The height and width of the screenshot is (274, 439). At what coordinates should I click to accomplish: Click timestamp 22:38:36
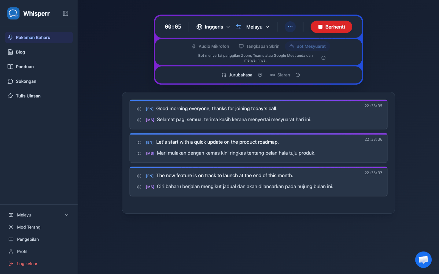[x=373, y=139]
